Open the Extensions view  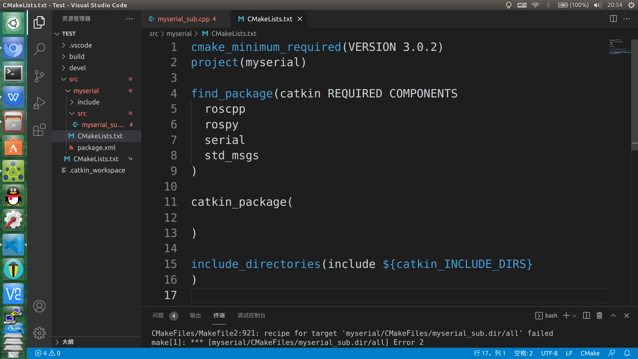click(x=39, y=130)
